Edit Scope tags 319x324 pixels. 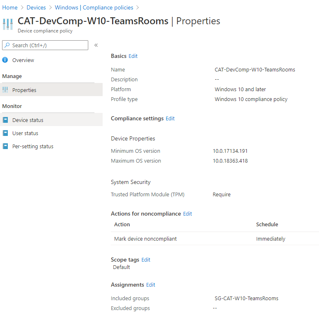[x=146, y=260]
